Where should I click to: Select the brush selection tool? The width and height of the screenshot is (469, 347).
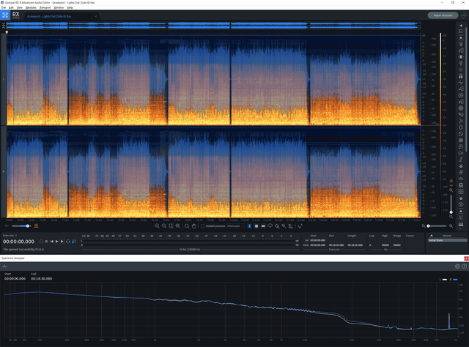click(277, 226)
